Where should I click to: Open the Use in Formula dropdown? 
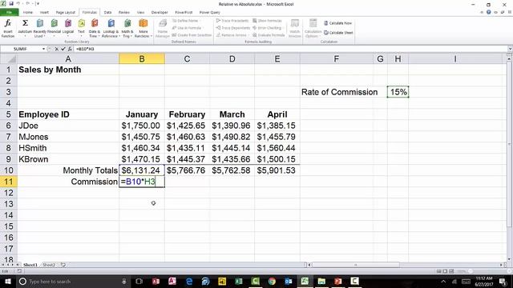coord(187,28)
